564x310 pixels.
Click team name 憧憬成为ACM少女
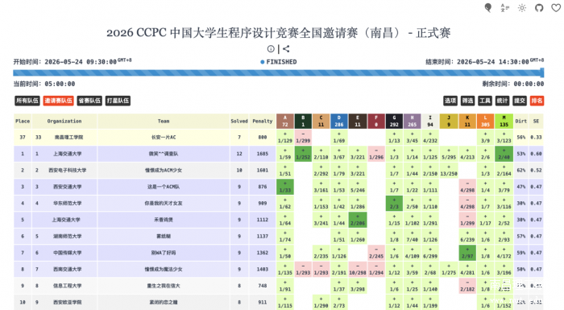(164, 171)
